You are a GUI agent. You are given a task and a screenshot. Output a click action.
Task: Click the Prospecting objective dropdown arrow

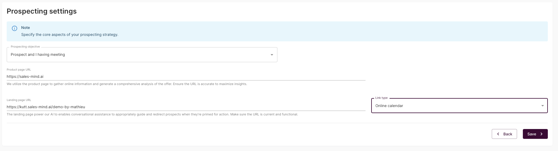click(x=272, y=55)
